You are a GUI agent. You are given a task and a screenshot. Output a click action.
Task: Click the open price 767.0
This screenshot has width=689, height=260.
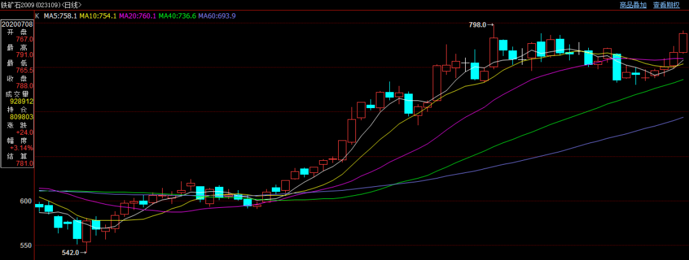pyautogui.click(x=25, y=39)
